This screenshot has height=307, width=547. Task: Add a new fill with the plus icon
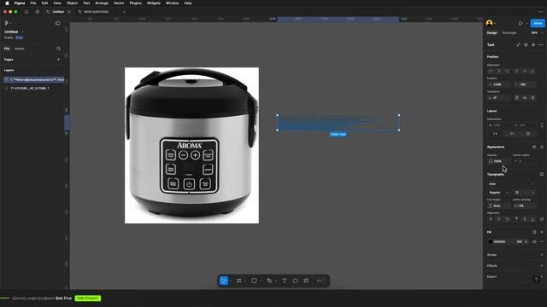click(x=542, y=232)
